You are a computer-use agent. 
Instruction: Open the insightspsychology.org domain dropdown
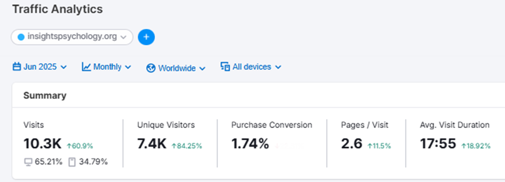[x=72, y=37]
